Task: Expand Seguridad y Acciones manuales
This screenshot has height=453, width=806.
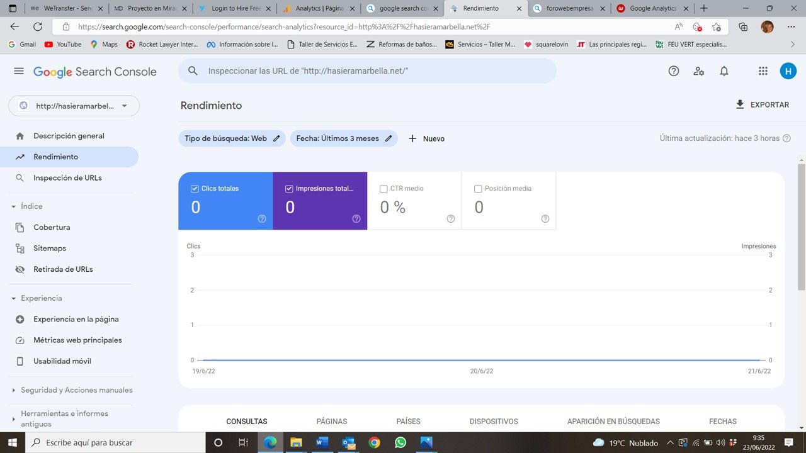Action: pos(13,390)
